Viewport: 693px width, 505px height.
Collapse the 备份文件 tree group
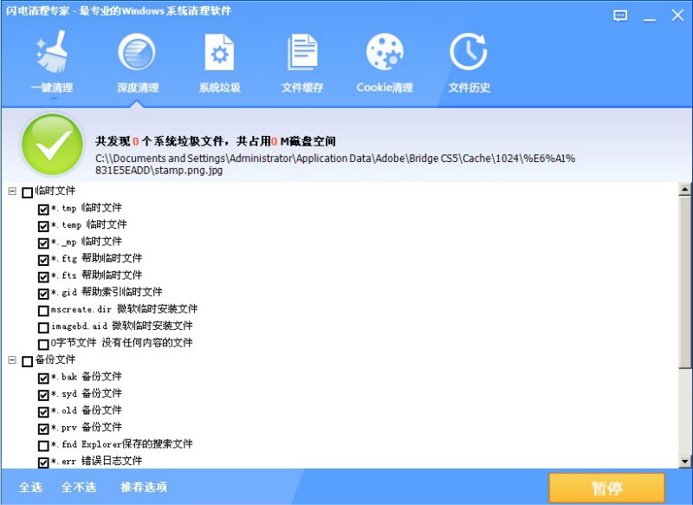(11, 360)
